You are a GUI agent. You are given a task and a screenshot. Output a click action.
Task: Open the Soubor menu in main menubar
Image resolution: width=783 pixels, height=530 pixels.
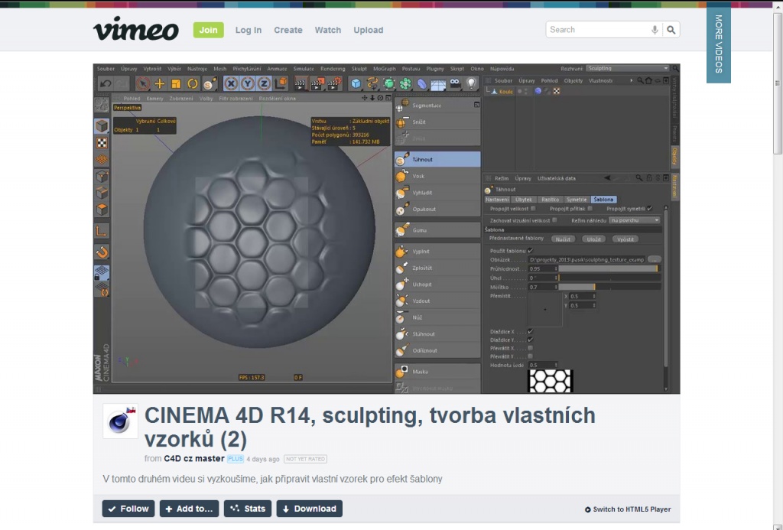click(106, 69)
